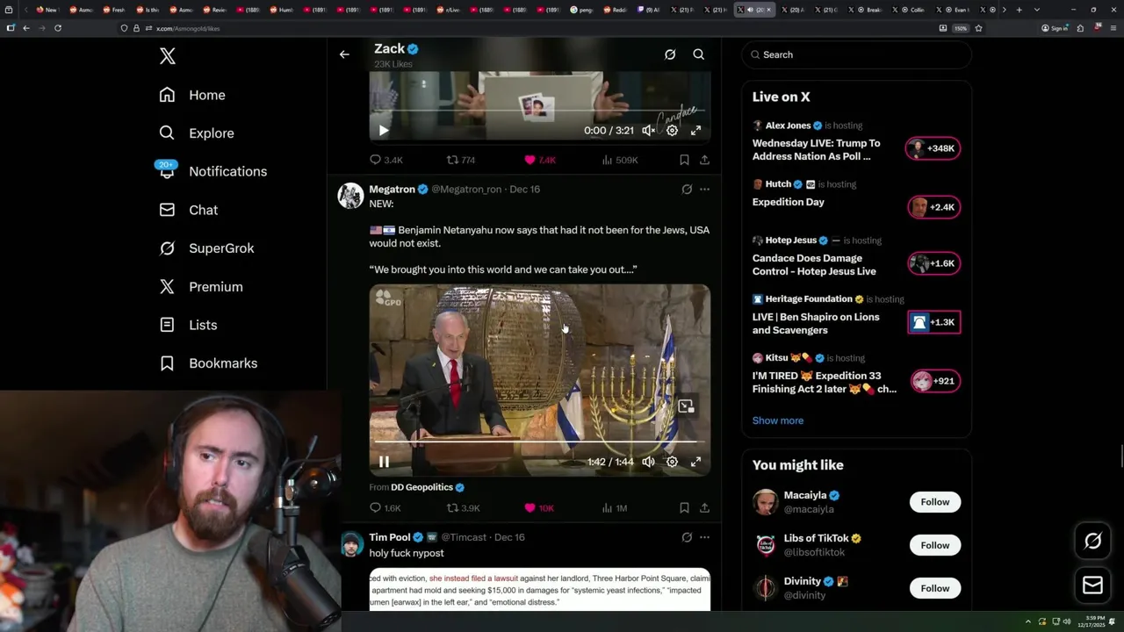Viewport: 1124px width, 632px height.
Task: Open Lists in sidebar
Action: [x=188, y=325]
